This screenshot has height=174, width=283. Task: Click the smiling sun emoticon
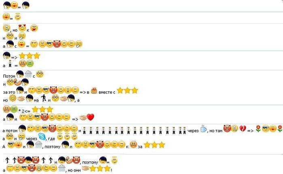(13, 98)
